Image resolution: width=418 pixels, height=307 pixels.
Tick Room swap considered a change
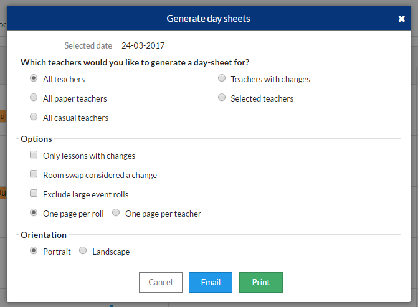pyautogui.click(x=34, y=174)
